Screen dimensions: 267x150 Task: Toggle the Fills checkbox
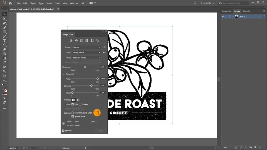tap(73, 104)
